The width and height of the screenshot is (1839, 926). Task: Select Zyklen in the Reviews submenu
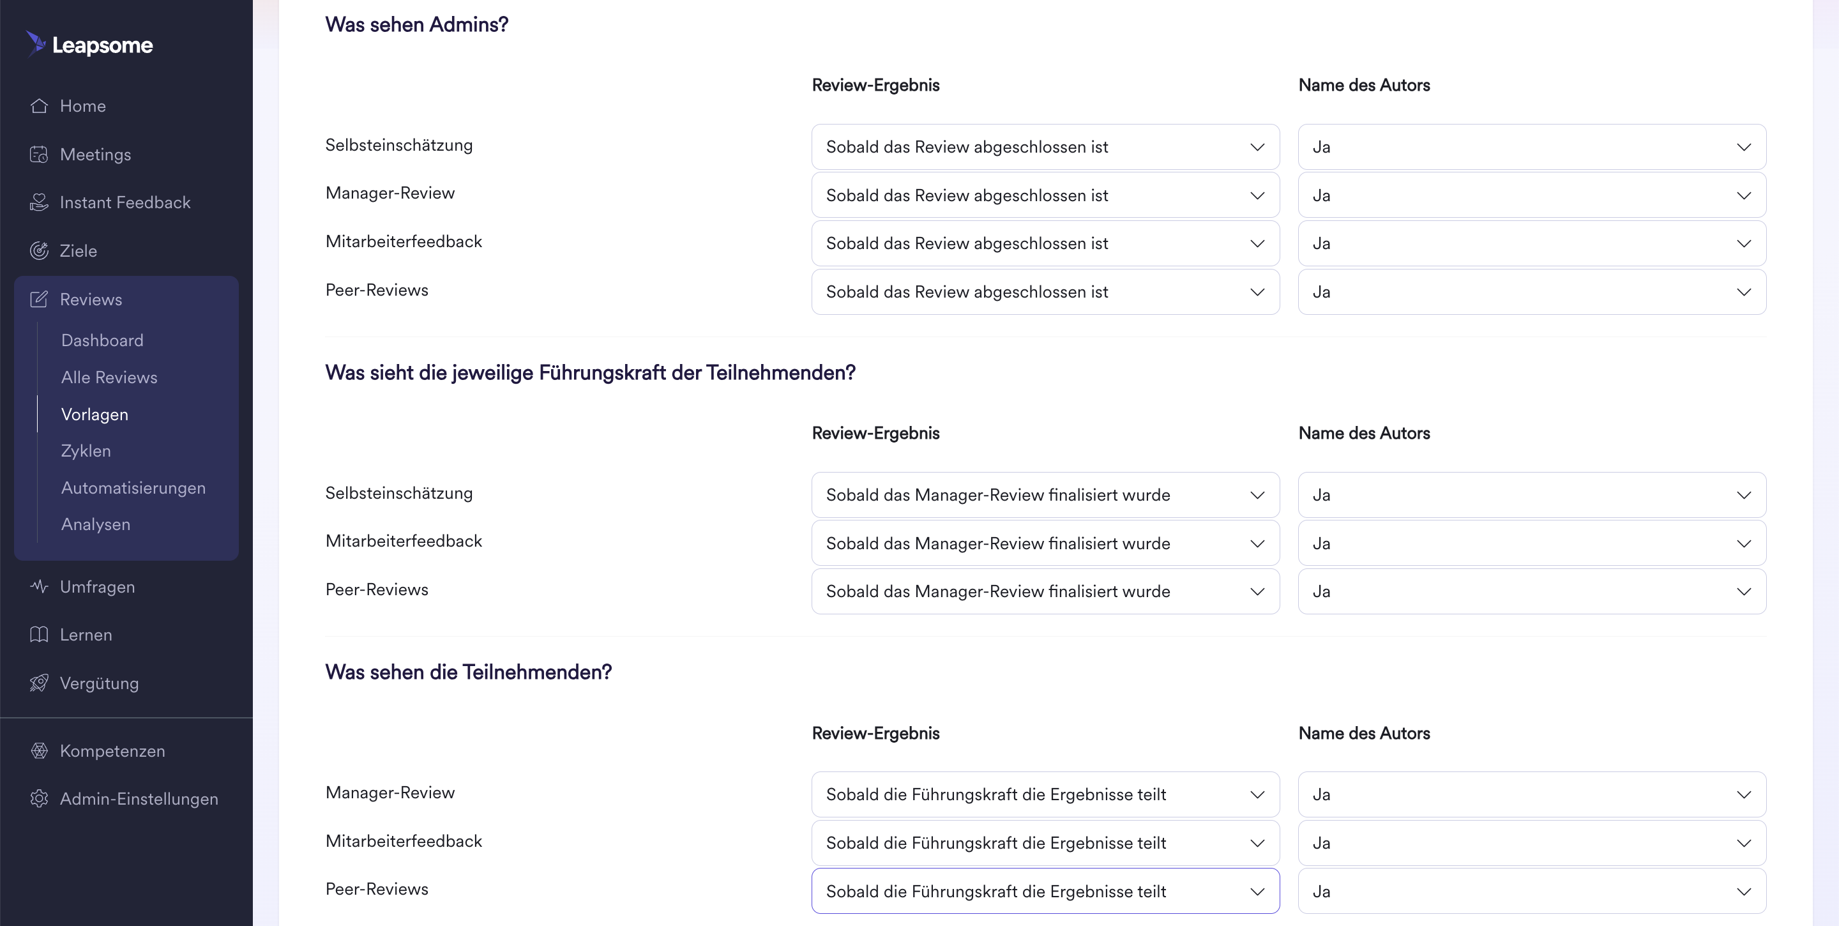pos(86,452)
